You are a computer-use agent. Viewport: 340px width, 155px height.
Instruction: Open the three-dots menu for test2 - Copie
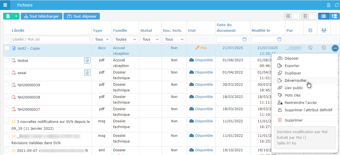pyautogui.click(x=335, y=48)
